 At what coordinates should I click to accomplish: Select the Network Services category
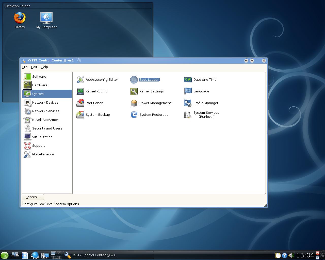(x=47, y=111)
